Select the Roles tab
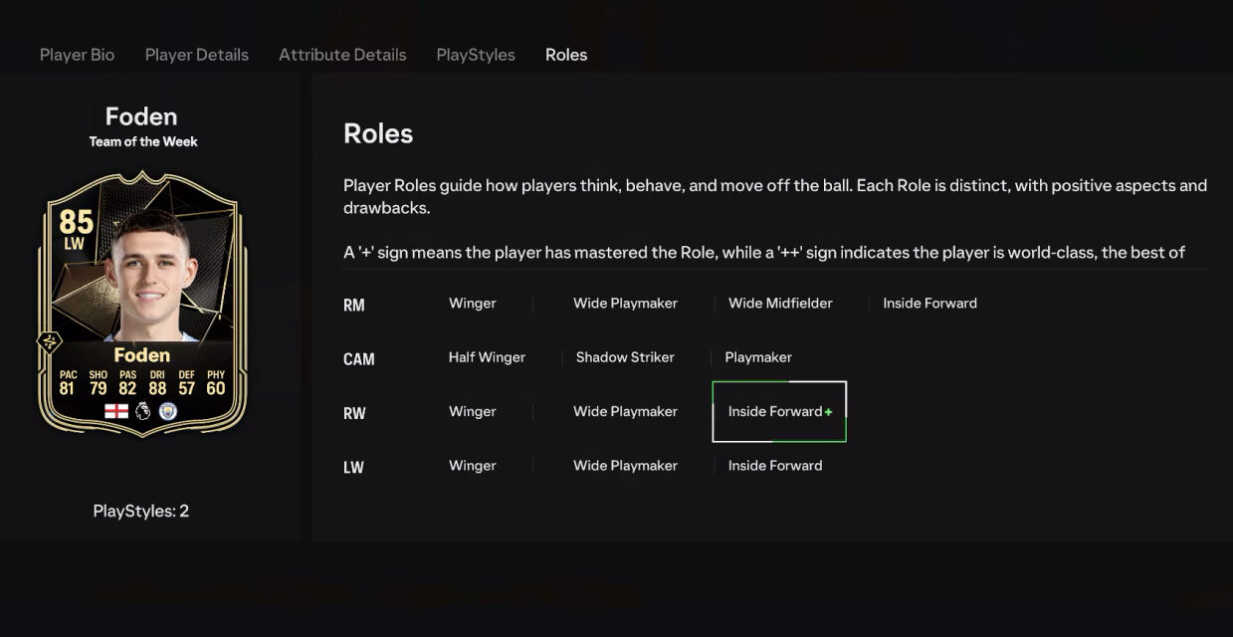This screenshot has width=1233, height=637. click(566, 55)
